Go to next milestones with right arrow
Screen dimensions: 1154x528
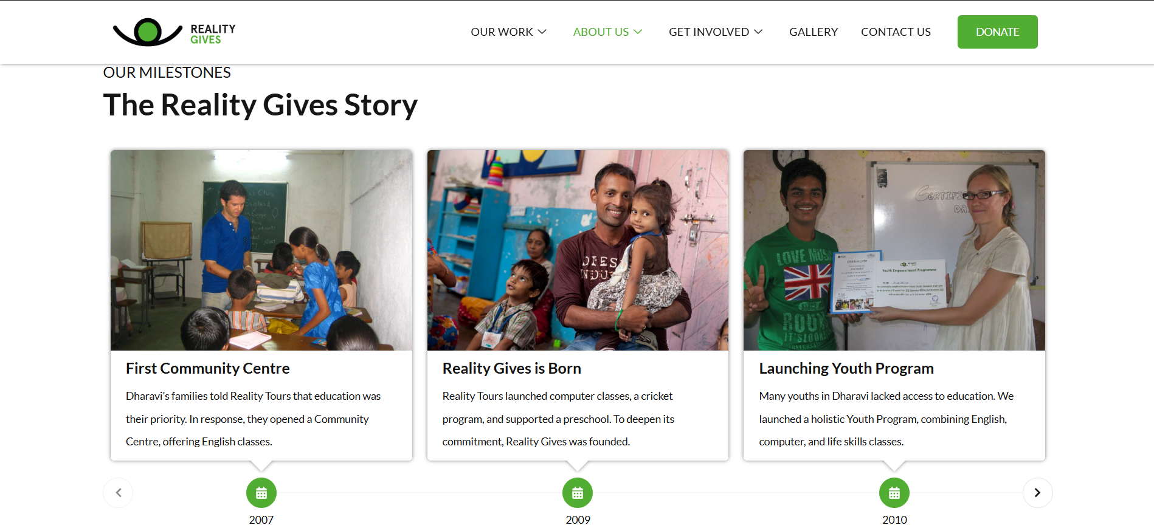1037,493
